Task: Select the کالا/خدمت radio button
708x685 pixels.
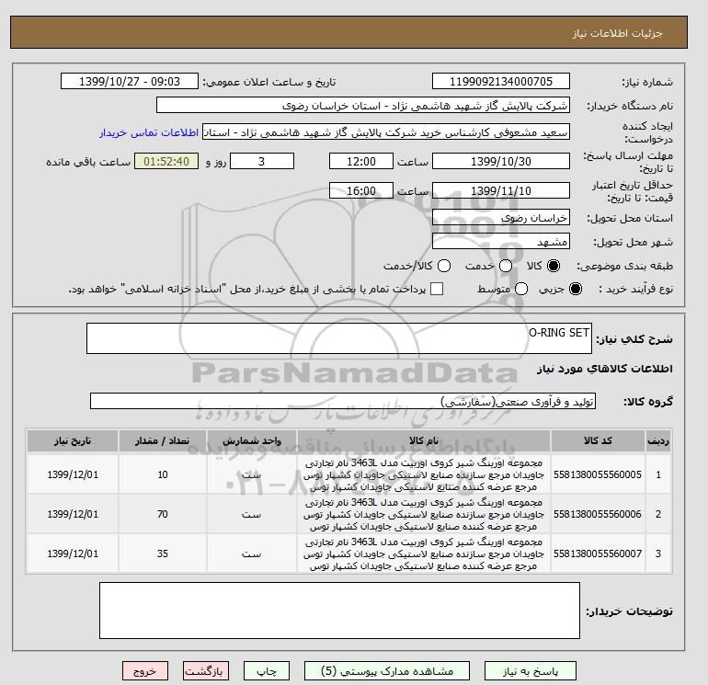Action: pos(444,266)
